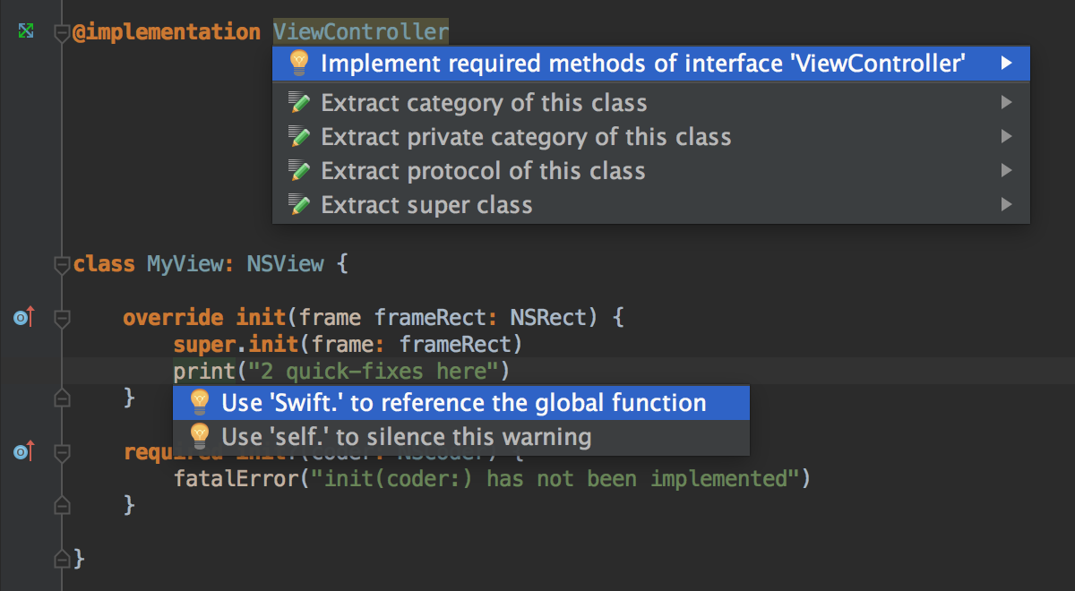
Task: Click pencil icon beside 'Extract private category'
Action: tap(299, 137)
